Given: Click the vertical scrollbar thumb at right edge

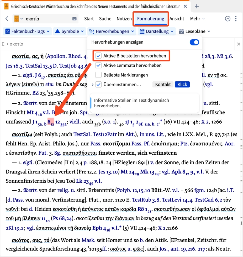Looking at the screenshot, I should 241,223.
